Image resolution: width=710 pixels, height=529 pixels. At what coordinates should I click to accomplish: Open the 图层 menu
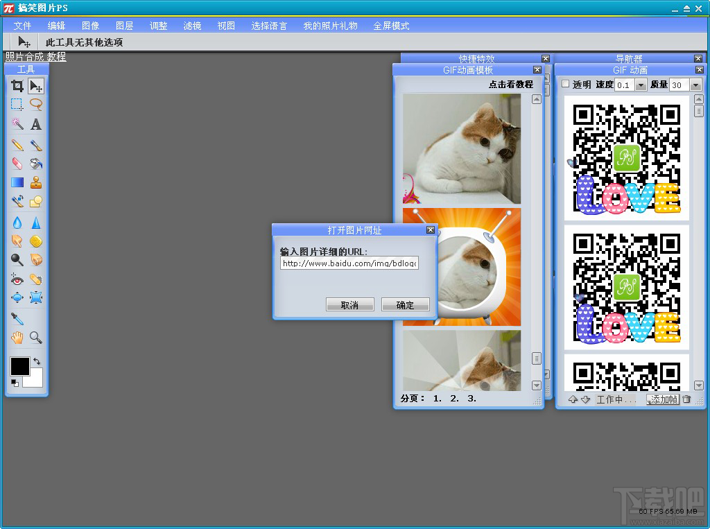125,26
